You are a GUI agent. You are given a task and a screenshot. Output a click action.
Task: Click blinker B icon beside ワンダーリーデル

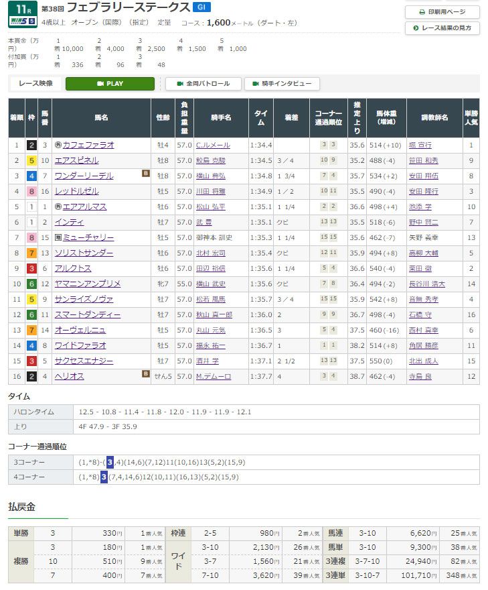point(145,174)
